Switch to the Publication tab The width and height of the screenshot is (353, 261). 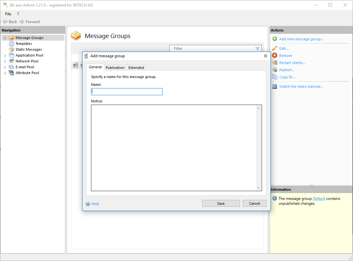(x=115, y=68)
